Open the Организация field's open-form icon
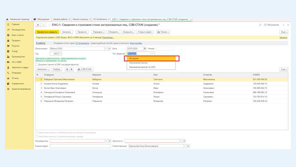Screen dimensions: 296x167 (x=109, y=49)
